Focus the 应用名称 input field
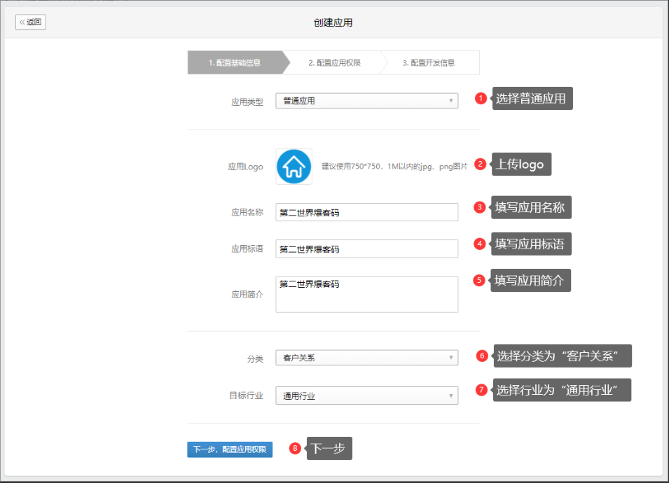This screenshot has width=669, height=483. point(366,212)
